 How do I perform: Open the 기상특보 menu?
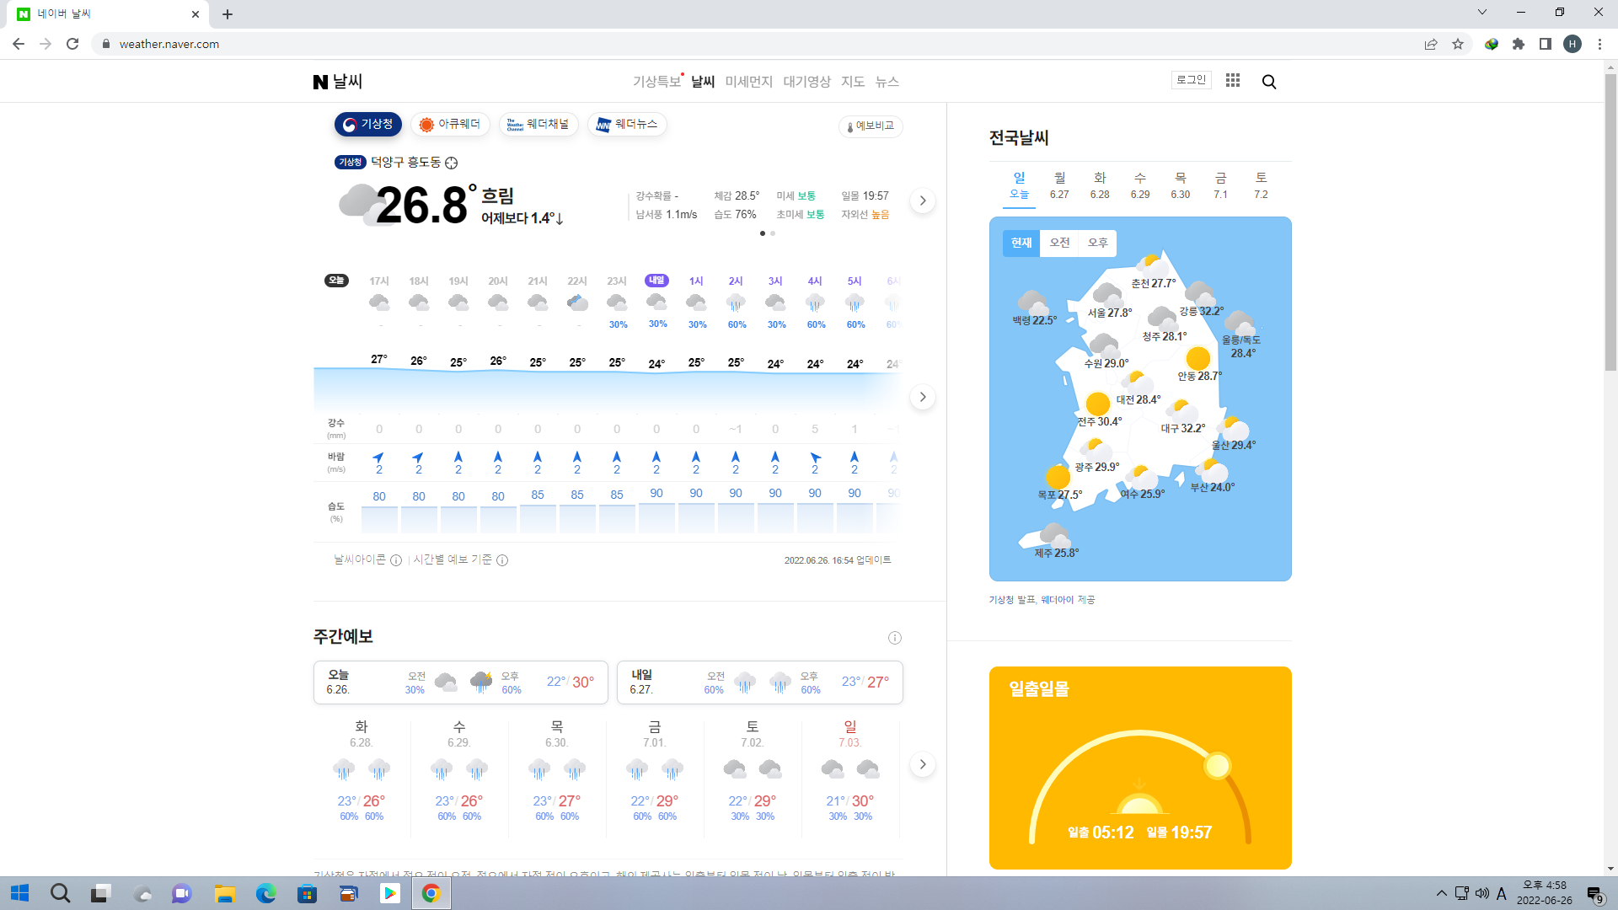tap(656, 82)
